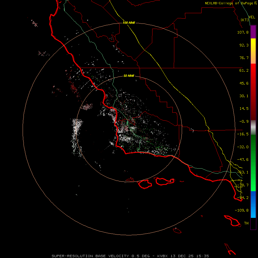Pick the yellow-orange segment of the color bar

tap(253, 51)
